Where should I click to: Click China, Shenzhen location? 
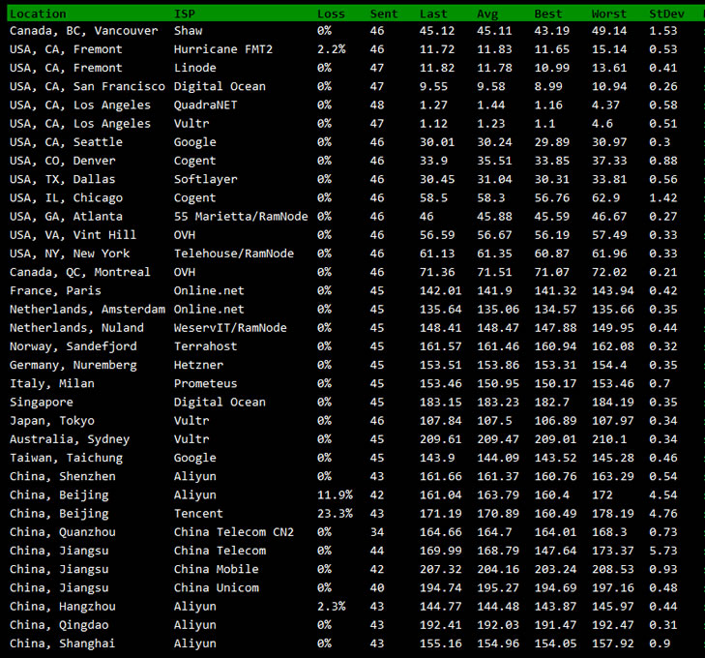pyautogui.click(x=63, y=476)
